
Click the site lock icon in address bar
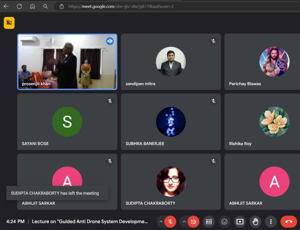point(62,6)
